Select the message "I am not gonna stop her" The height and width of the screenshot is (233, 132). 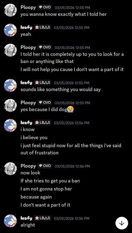point(46,189)
